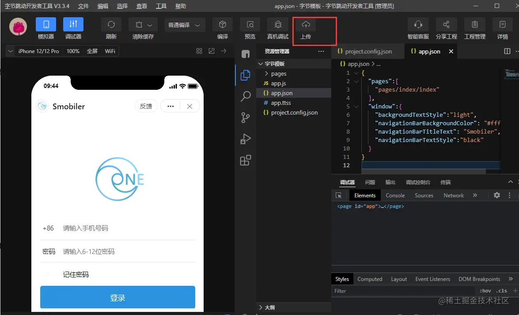This screenshot has width=519, height=315.
Task: Click the arrow icon in the simulator bar
Action: point(224,51)
